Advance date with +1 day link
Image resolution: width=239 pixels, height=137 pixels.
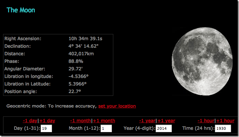coord(47,121)
